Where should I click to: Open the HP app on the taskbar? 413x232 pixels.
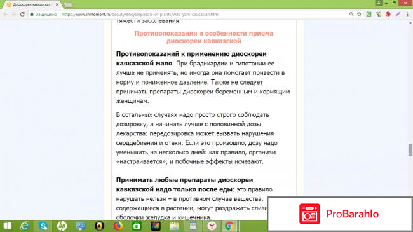coord(62,226)
